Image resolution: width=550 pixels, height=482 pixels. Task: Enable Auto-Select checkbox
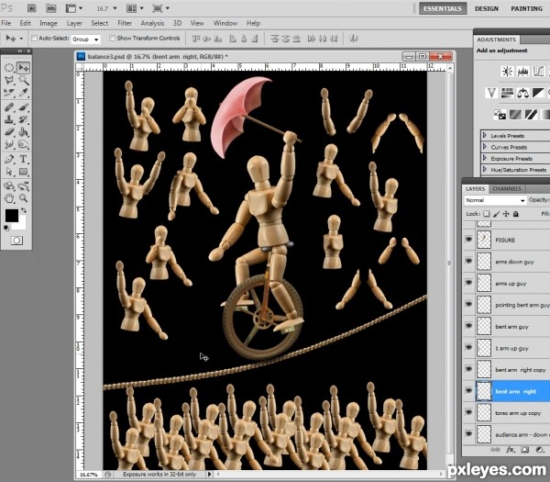tap(35, 38)
